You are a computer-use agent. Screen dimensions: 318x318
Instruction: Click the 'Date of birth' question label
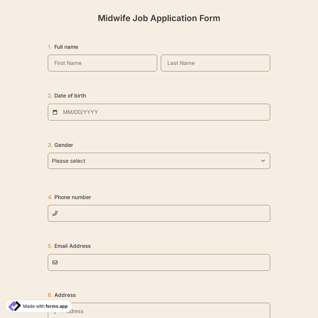coord(70,96)
